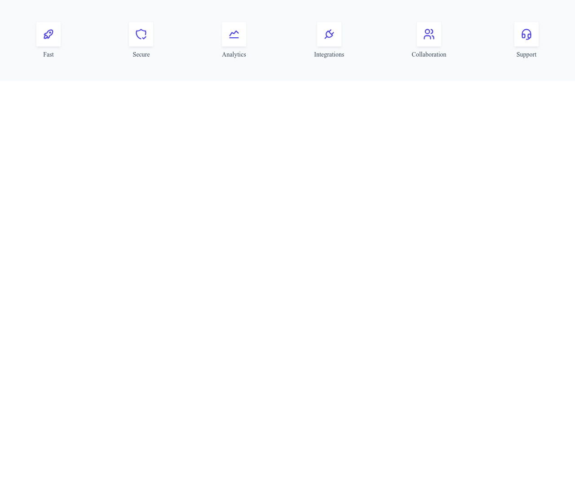This screenshot has width=575, height=485.
Task: Click the headset icon above Support
Action: (526, 34)
